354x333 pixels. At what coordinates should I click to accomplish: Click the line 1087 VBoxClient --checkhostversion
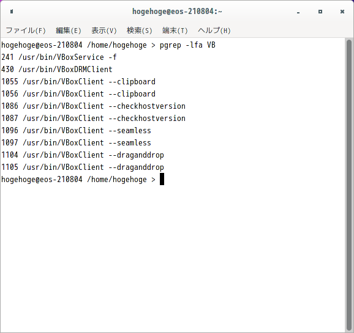[93, 119]
